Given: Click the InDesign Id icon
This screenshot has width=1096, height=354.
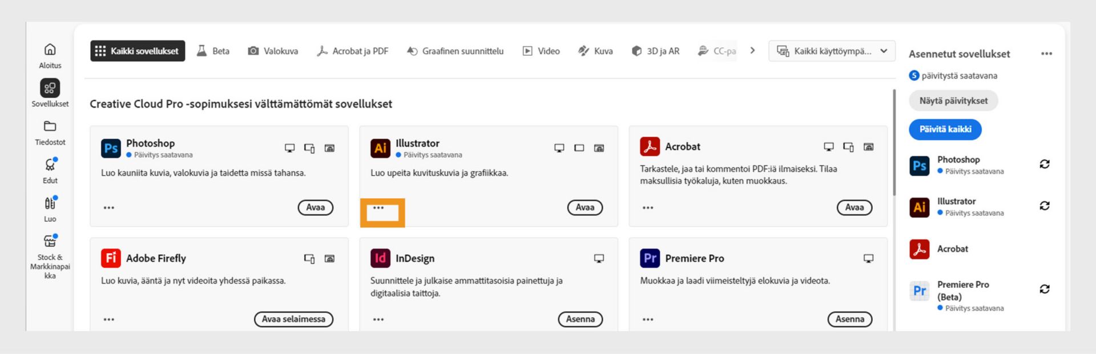Looking at the screenshot, I should 380,258.
